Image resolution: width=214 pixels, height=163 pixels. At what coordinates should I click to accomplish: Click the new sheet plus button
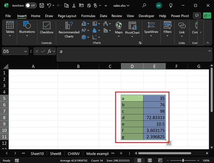121,153
